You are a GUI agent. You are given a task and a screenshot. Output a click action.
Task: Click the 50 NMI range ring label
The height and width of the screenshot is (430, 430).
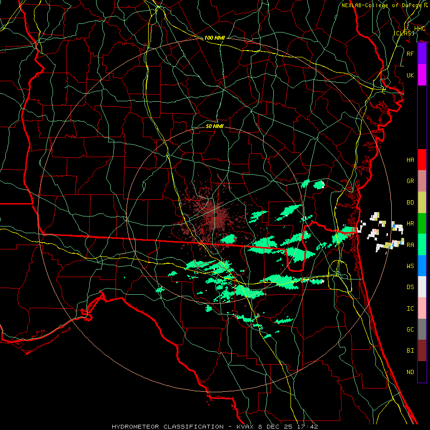[x=215, y=126]
